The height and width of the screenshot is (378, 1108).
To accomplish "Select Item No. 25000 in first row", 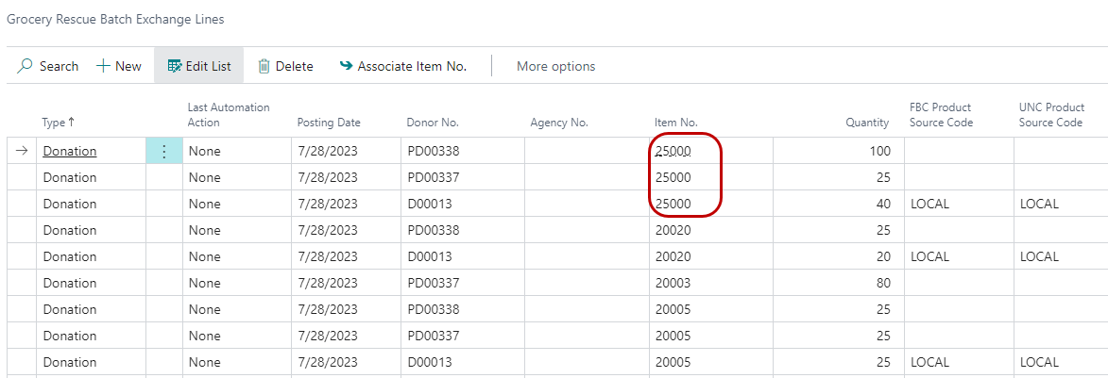I will [x=673, y=151].
